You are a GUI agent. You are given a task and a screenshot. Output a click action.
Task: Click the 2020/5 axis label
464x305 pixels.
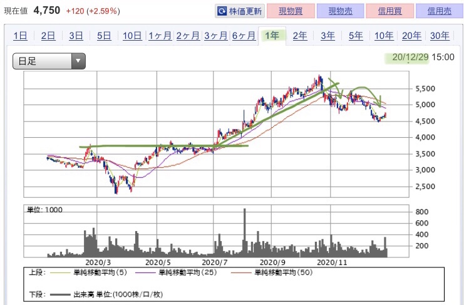158,262
